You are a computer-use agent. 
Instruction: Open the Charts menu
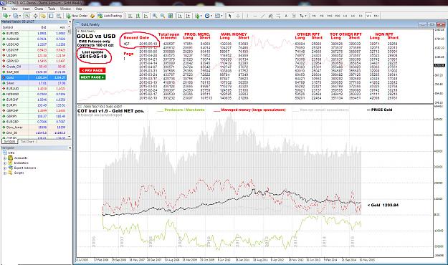tap(39, 9)
